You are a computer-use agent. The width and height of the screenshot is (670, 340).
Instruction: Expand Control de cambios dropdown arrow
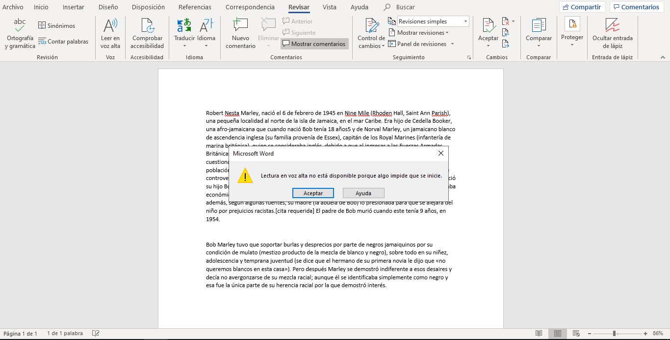point(383,46)
